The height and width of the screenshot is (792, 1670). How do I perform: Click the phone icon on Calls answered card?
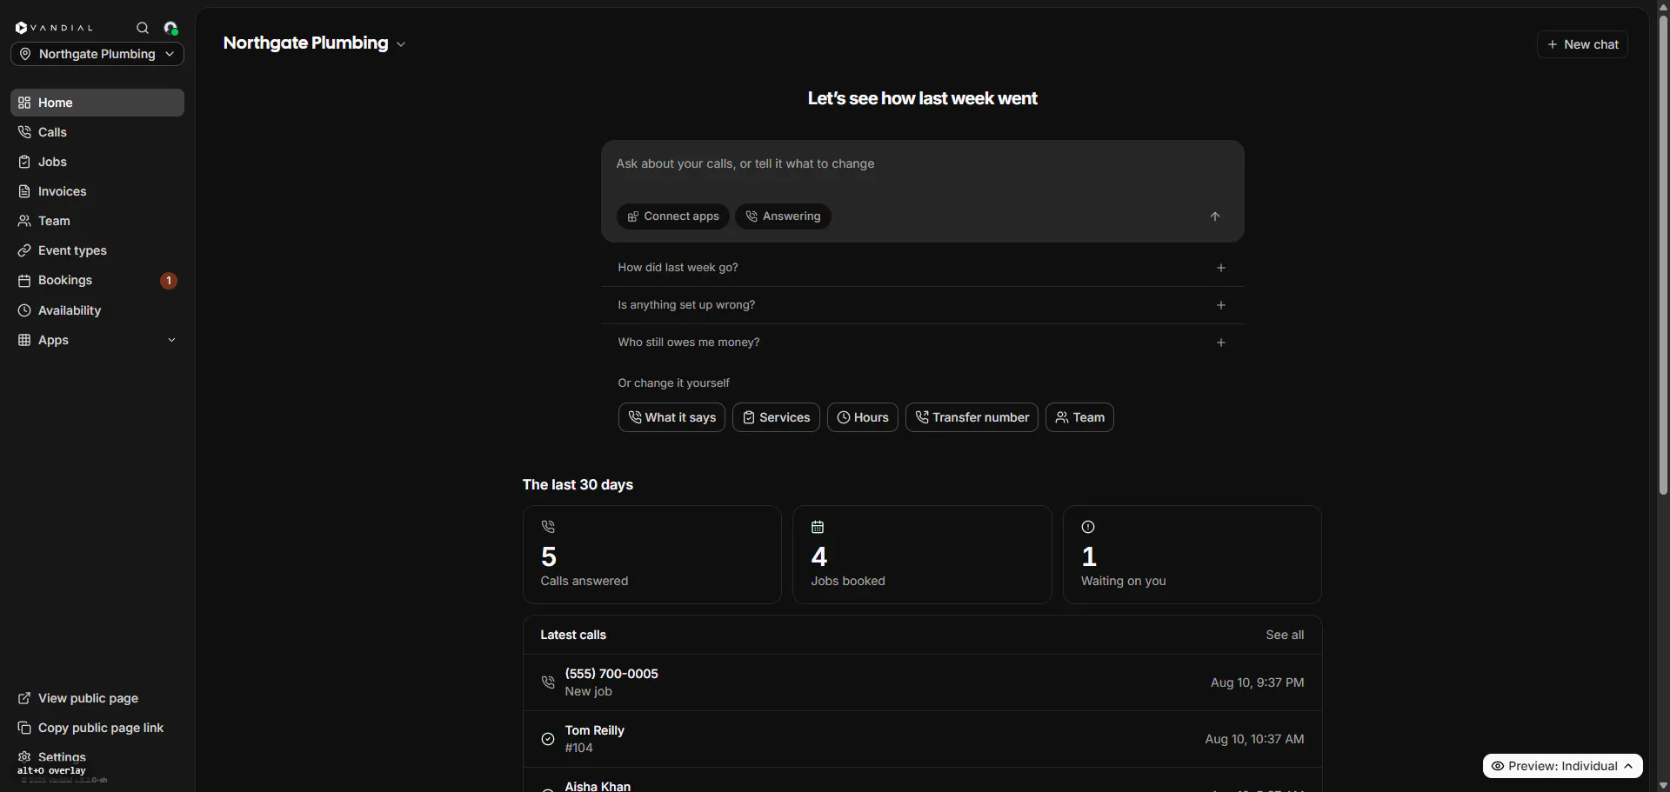click(548, 527)
